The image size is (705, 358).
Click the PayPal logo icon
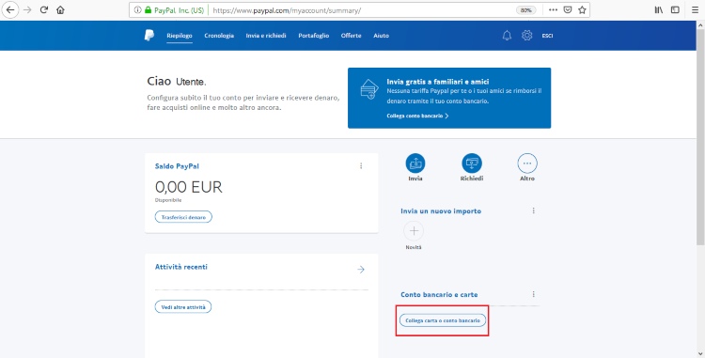point(149,36)
